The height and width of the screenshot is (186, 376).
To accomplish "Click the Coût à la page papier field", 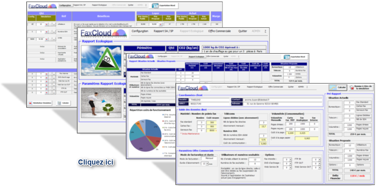I will coord(306,138).
